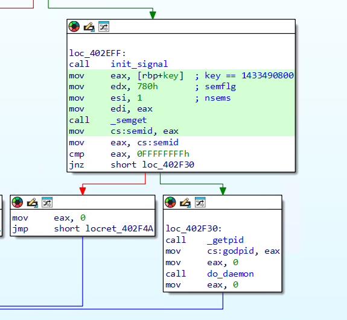Select the 780h semflg operand

coord(147,86)
